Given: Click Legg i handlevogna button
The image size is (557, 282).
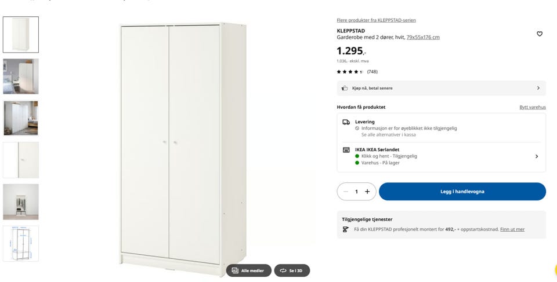Looking at the screenshot, I should click(x=462, y=192).
